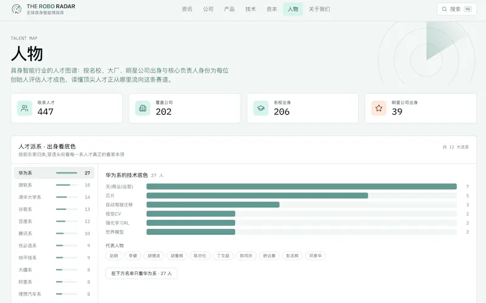
Task: Click the 明星公司出身 star icon
Action: pyautogui.click(x=378, y=108)
